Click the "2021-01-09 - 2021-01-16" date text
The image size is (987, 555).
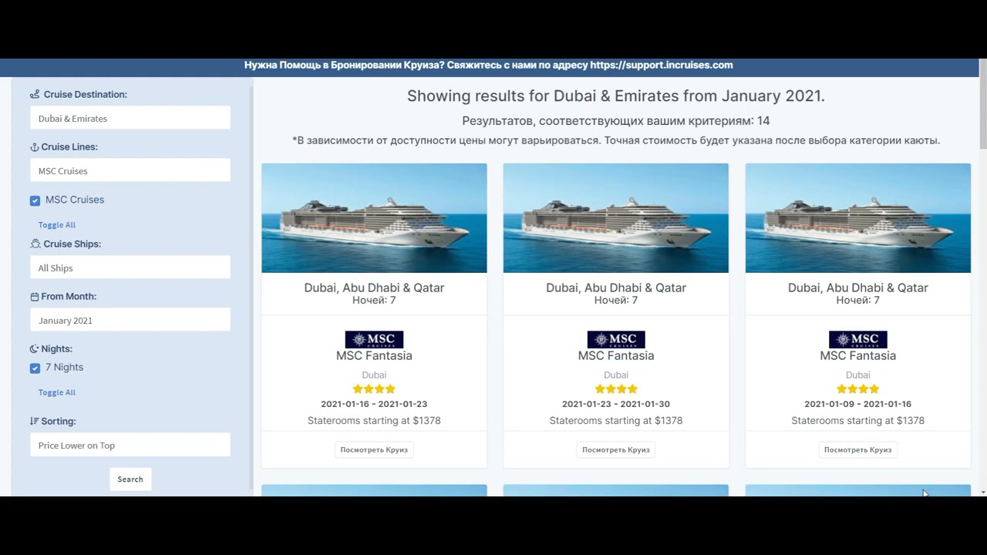click(857, 404)
